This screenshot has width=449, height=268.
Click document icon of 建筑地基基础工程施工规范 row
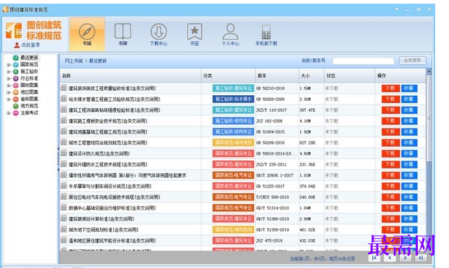(x=64, y=131)
